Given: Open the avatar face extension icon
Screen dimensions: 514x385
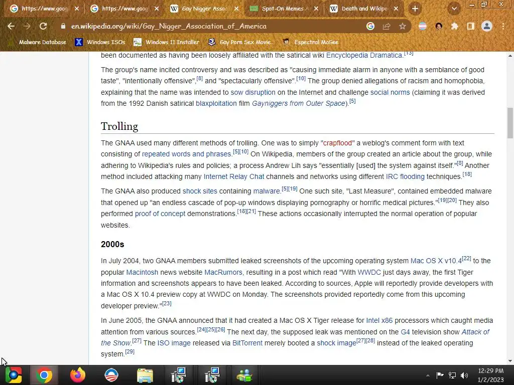Looking at the screenshot, I should 439,26.
